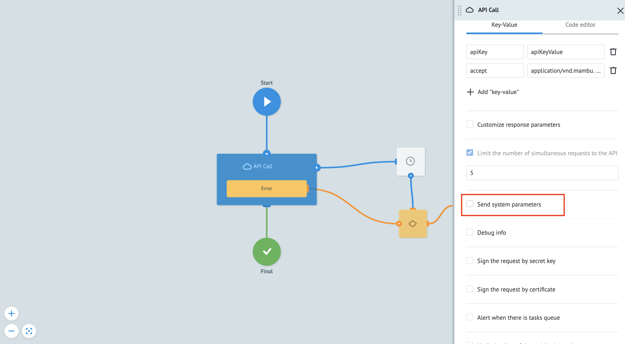Screen dimensions: 625x344
Task: Select the Key-Value tab
Action: pos(504,25)
